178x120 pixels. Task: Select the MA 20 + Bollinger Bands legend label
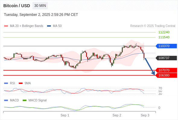[x=27, y=26]
